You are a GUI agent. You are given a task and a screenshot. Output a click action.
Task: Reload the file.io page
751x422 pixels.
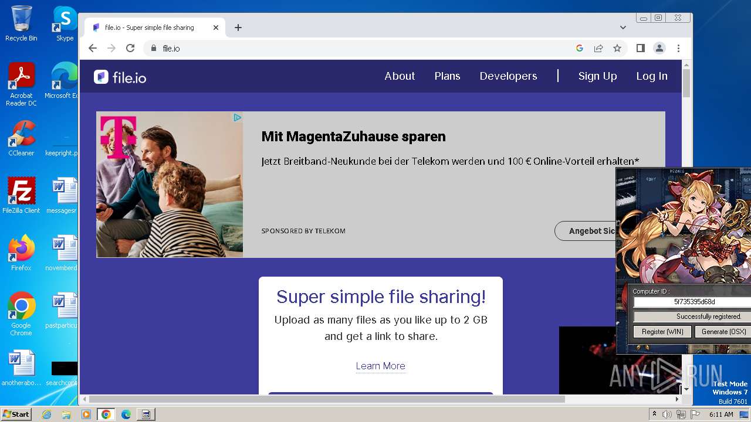pyautogui.click(x=130, y=48)
